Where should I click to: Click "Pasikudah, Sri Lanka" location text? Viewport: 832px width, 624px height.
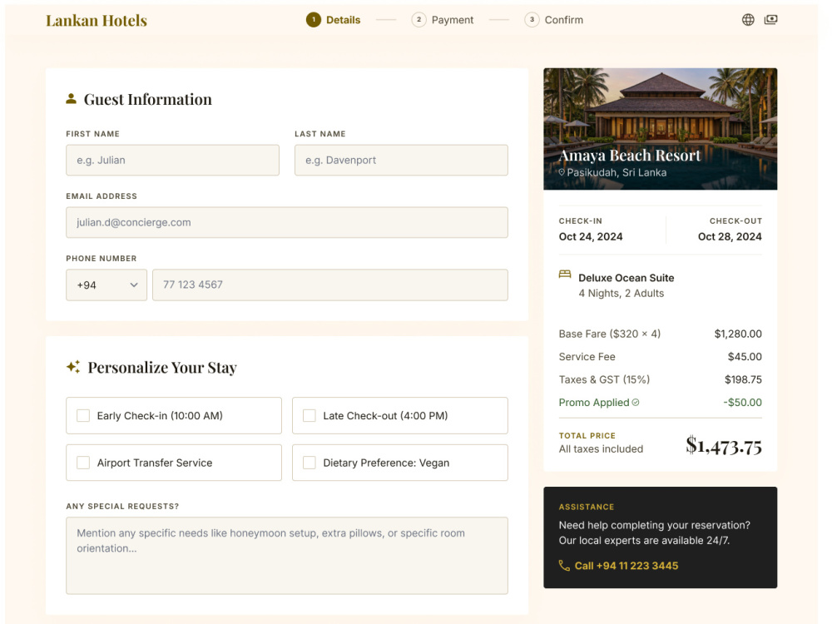[617, 172]
